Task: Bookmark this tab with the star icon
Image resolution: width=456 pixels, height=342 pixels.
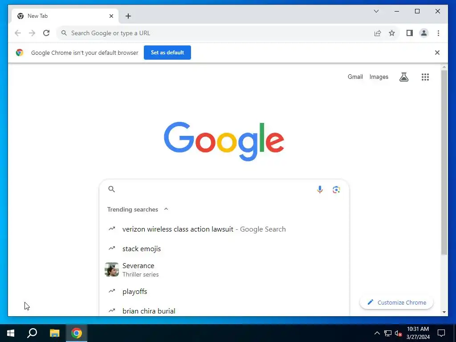Action: (x=392, y=33)
